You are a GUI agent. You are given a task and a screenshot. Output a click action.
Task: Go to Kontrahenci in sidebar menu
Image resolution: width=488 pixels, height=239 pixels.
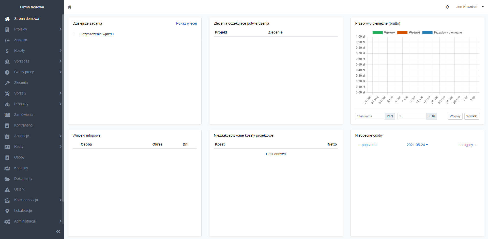pos(24,125)
